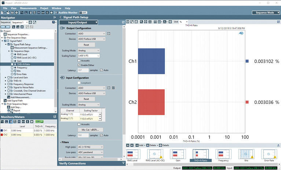
Task: Open scope monitor from main toolbar
Action: tap(22, 12)
